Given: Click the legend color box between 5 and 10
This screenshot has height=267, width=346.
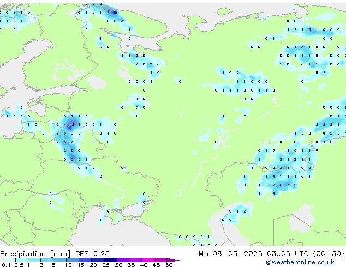Looking at the screenshot, I should click(59, 260).
